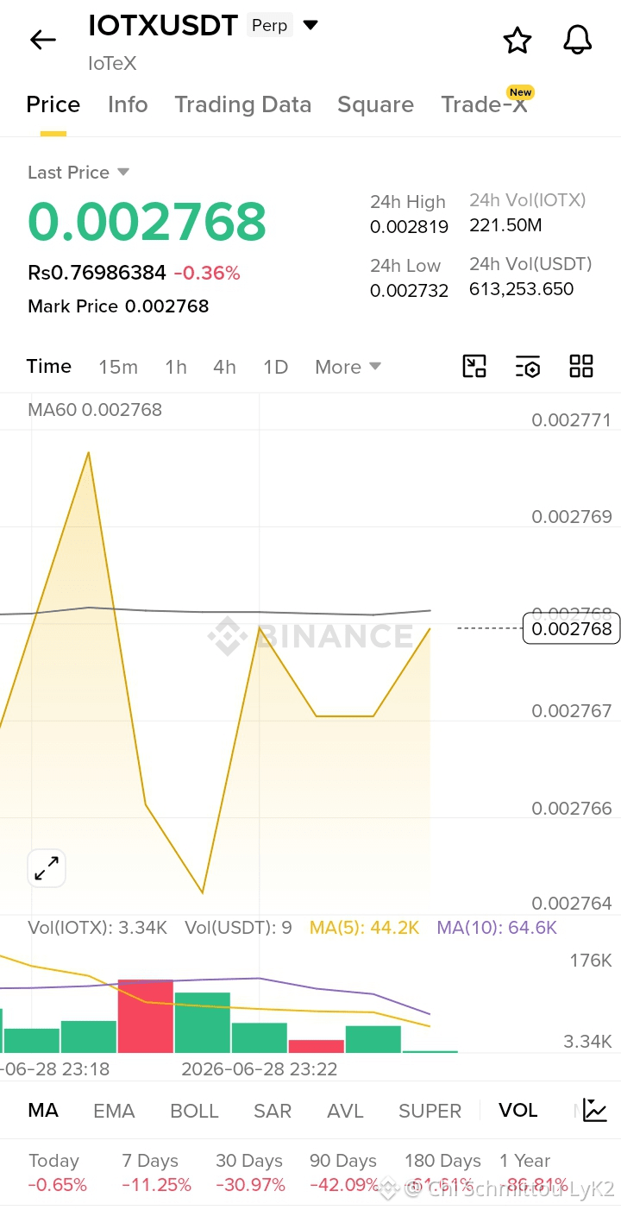Open the Square tab

tap(375, 104)
